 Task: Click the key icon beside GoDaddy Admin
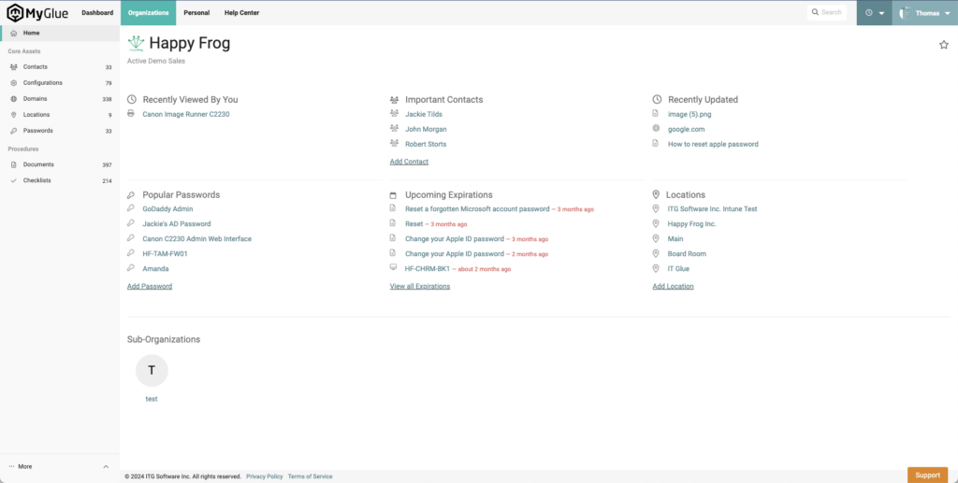point(131,208)
